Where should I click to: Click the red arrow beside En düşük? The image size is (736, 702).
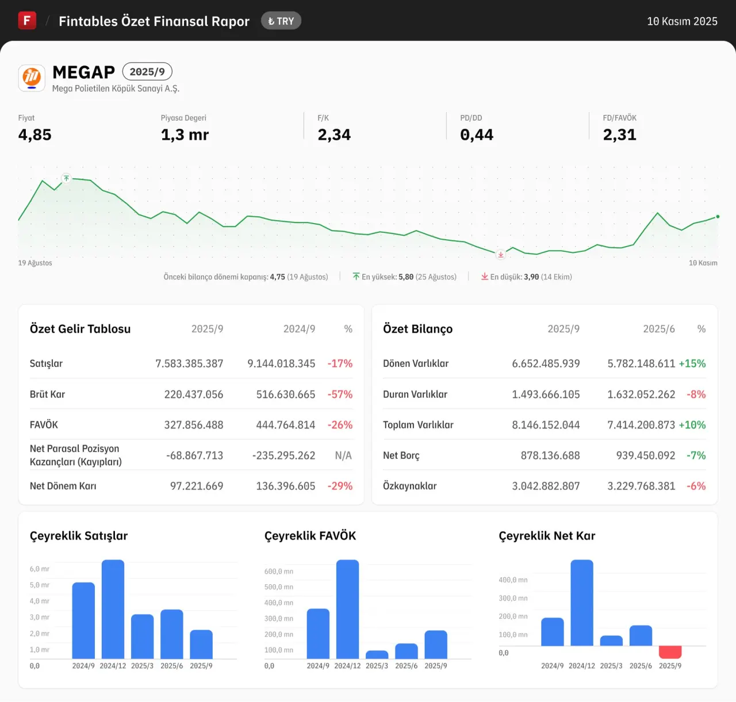[x=485, y=277]
